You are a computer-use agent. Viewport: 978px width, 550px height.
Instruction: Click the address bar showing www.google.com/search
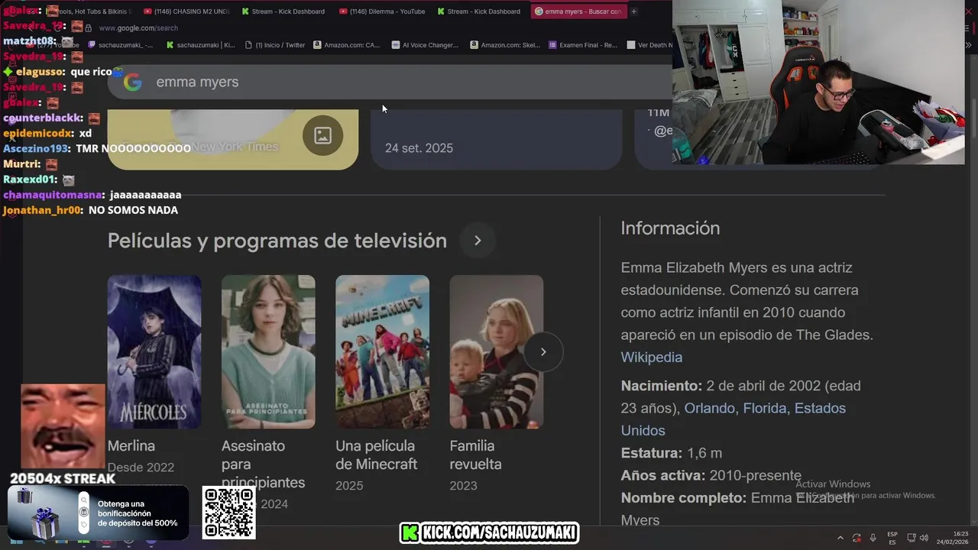pyautogui.click(x=138, y=28)
